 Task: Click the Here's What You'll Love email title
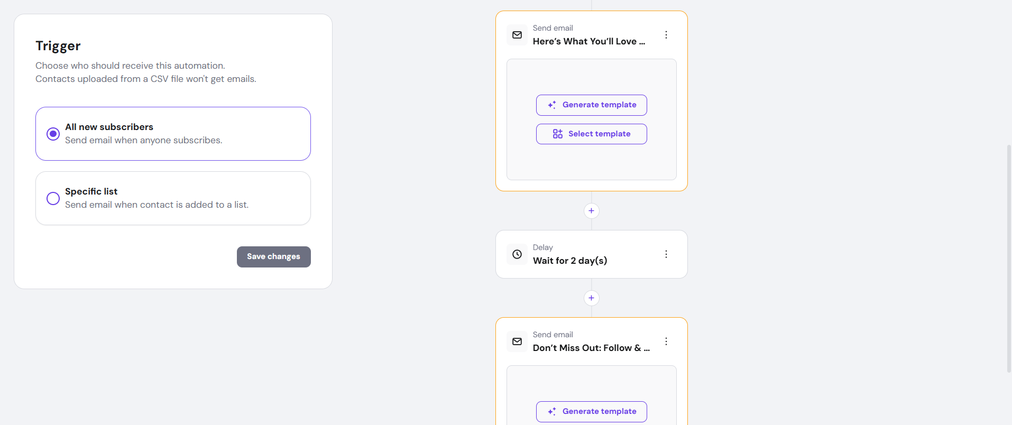point(588,41)
